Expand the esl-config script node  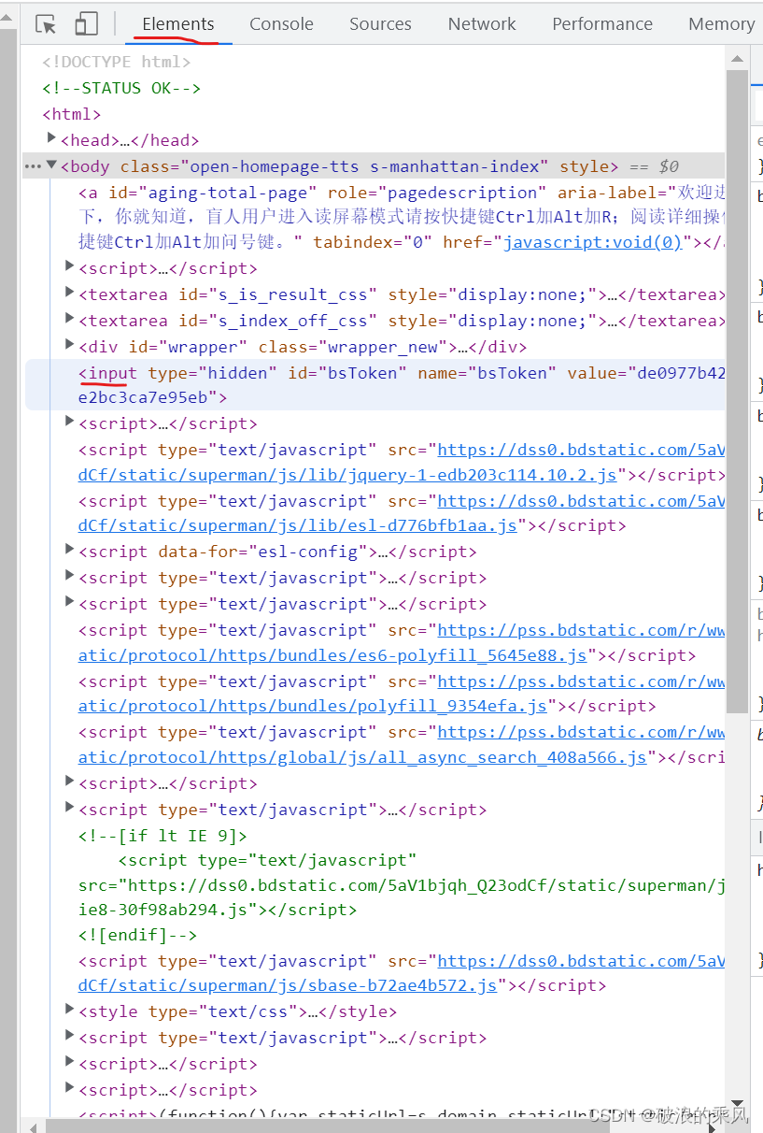[70, 550]
